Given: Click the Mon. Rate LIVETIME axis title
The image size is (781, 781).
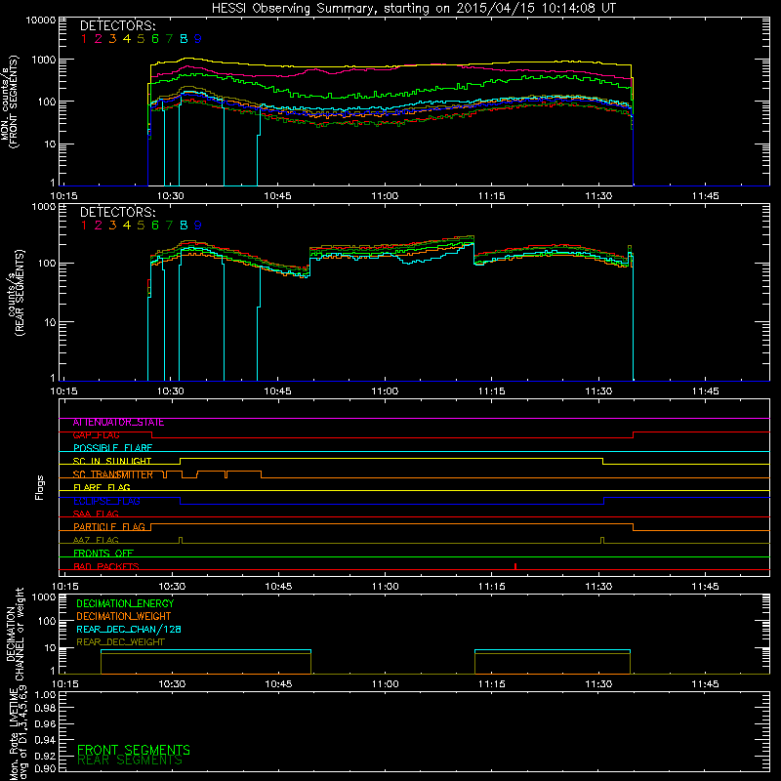Looking at the screenshot, I should 18,732.
